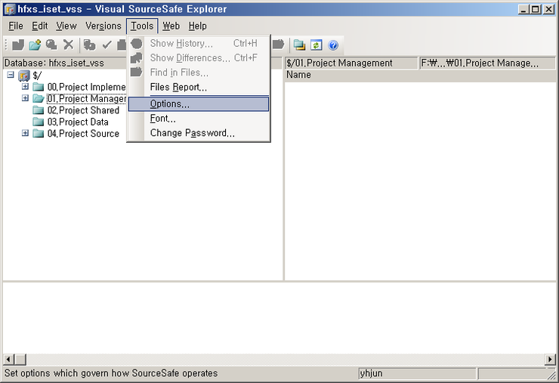Image resolution: width=559 pixels, height=383 pixels.
Task: Click the green Refresh File List icon
Action: click(x=317, y=45)
